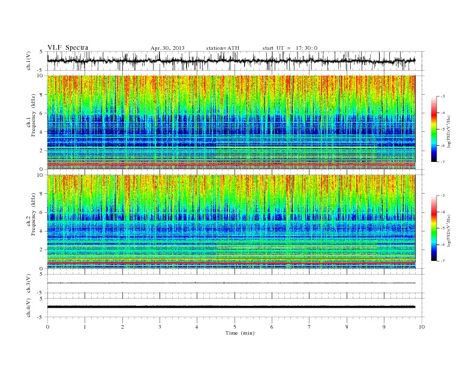
Task: Click the ch.1 spectrogram color scale bar
Action: click(x=434, y=129)
